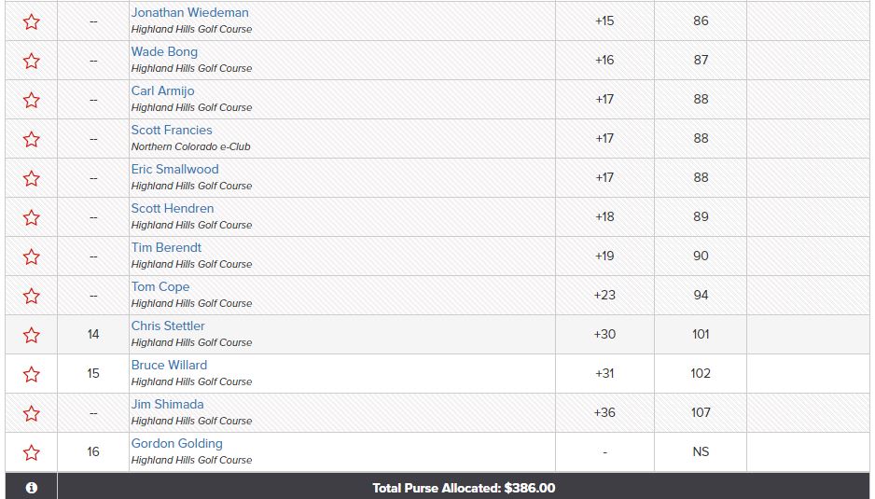
Task: Star Eric Smallwood as favorite
Action: (x=32, y=178)
